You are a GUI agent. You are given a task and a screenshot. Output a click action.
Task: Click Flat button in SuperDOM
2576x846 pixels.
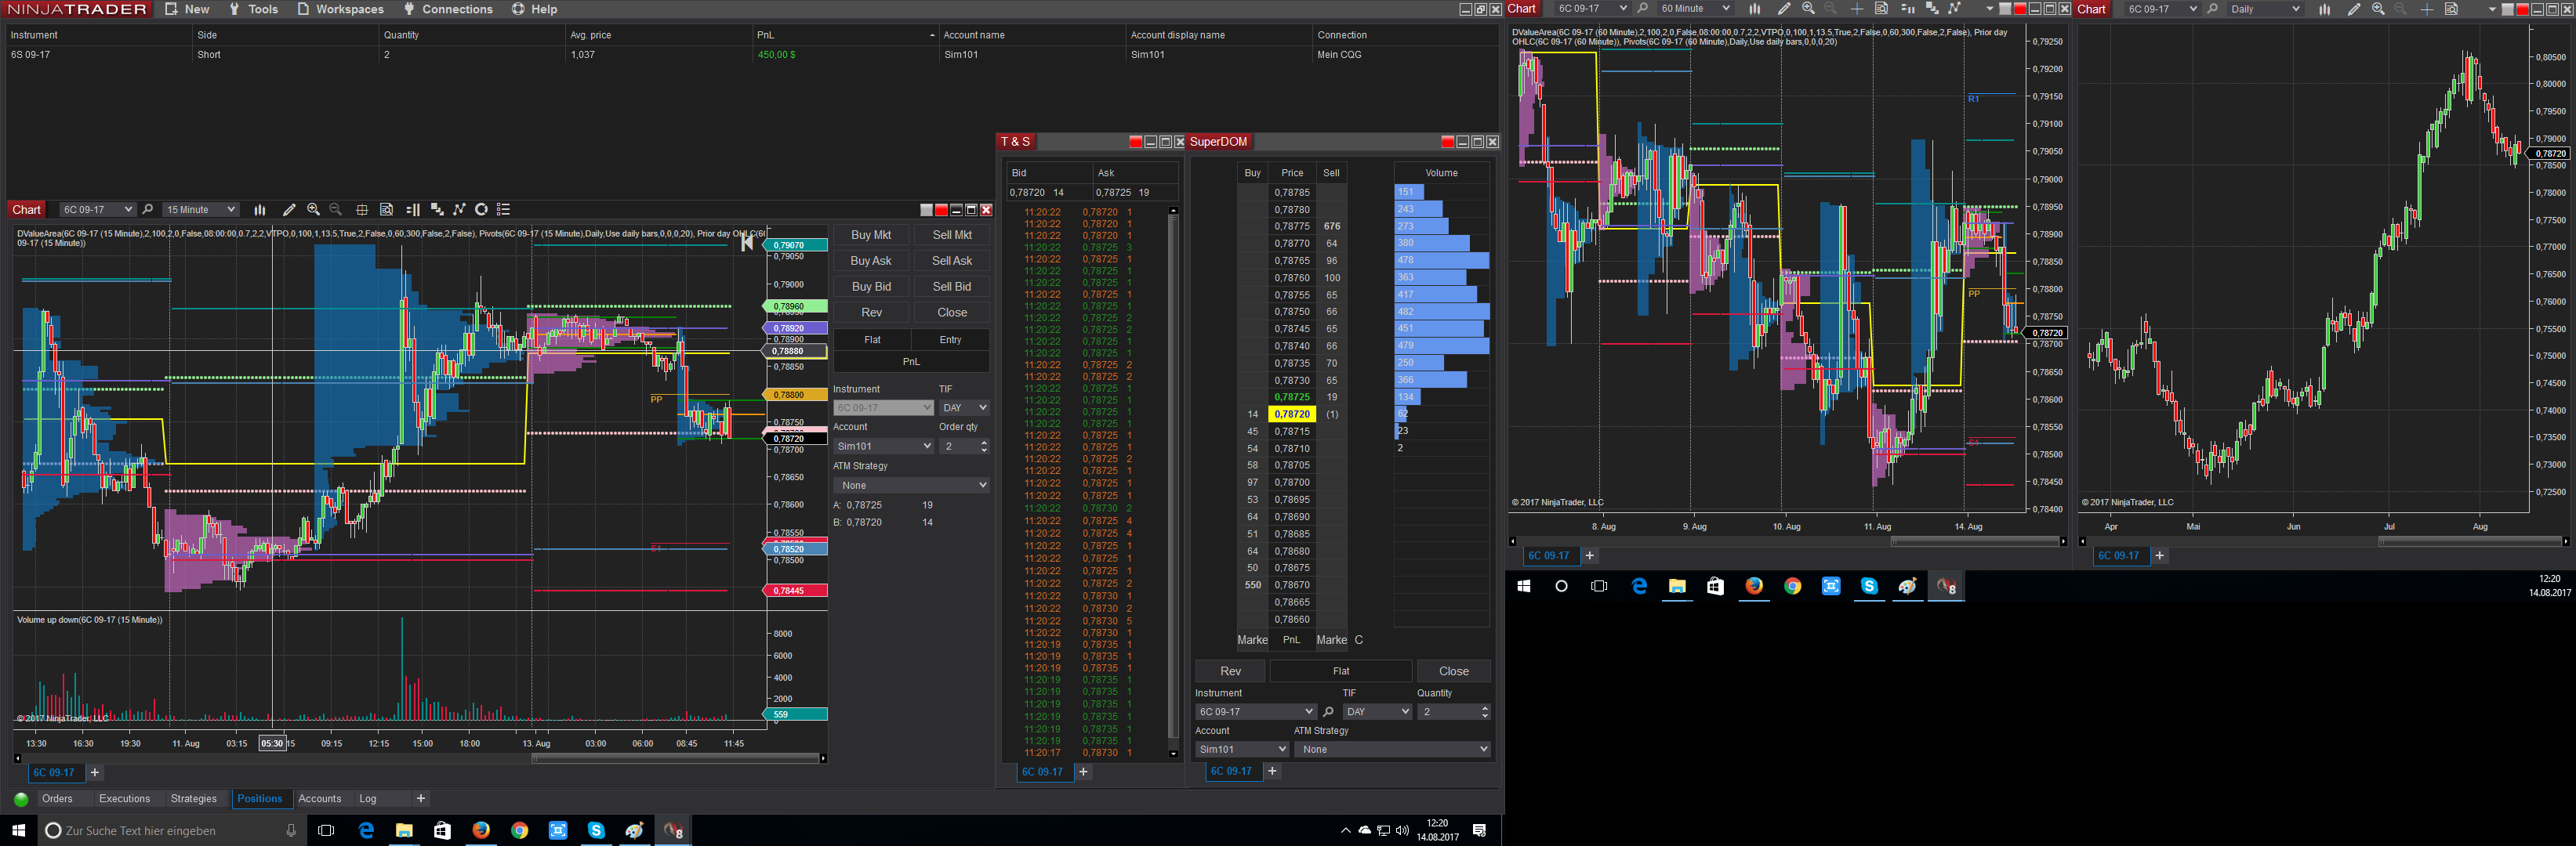[1341, 671]
